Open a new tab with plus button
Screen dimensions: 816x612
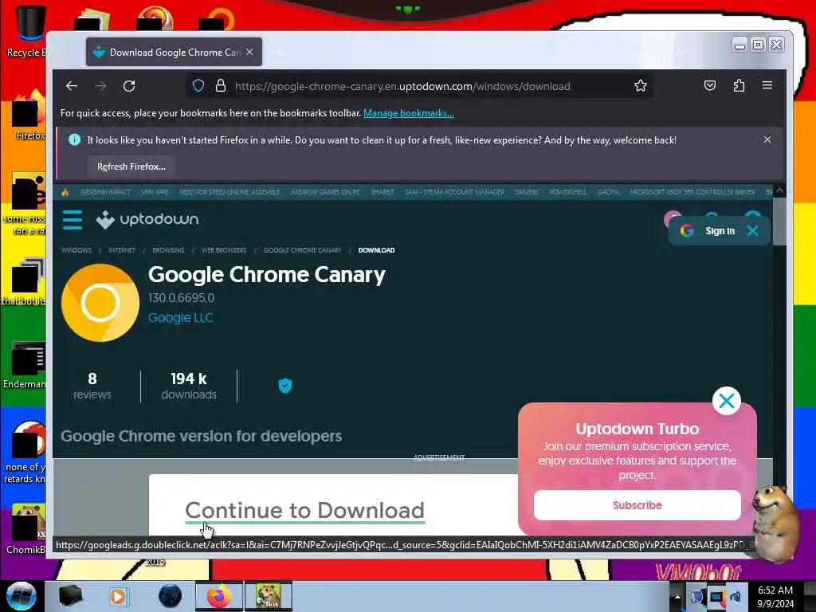pyautogui.click(x=280, y=53)
